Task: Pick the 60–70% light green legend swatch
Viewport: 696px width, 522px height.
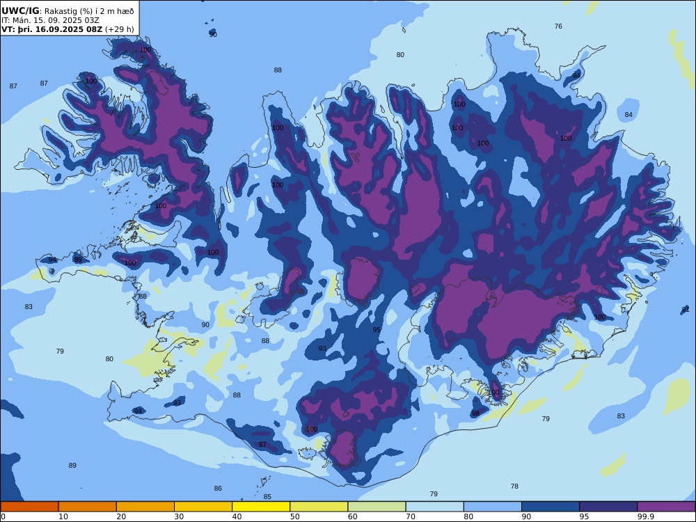Action: coord(377,507)
